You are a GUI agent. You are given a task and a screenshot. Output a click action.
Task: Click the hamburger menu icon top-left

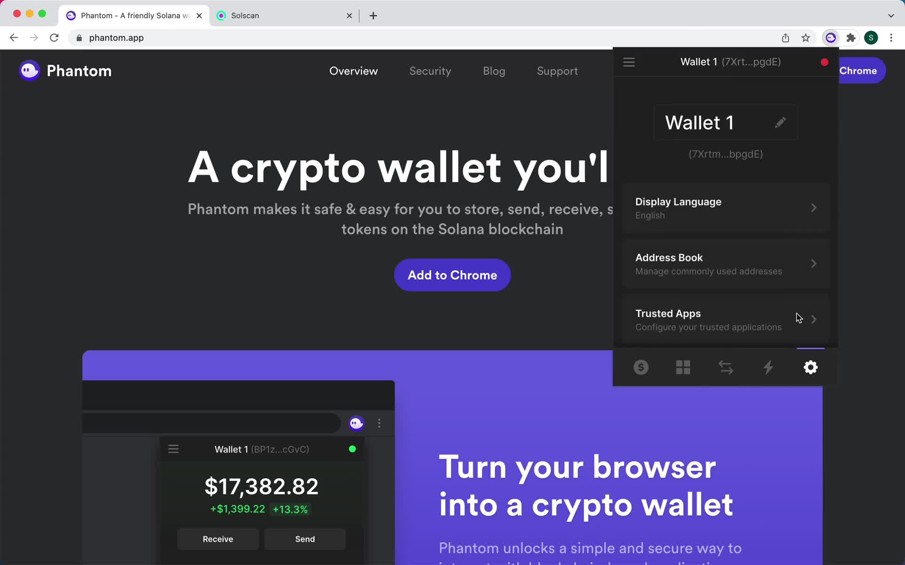coord(629,62)
